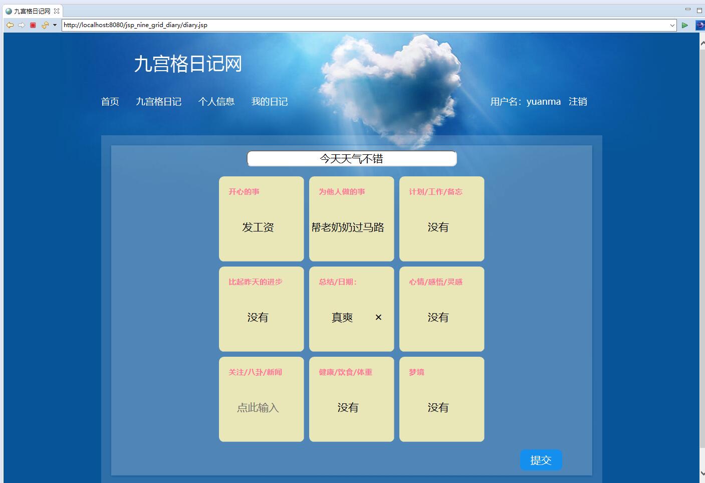Click the 个人信息 navigation entry

point(217,102)
